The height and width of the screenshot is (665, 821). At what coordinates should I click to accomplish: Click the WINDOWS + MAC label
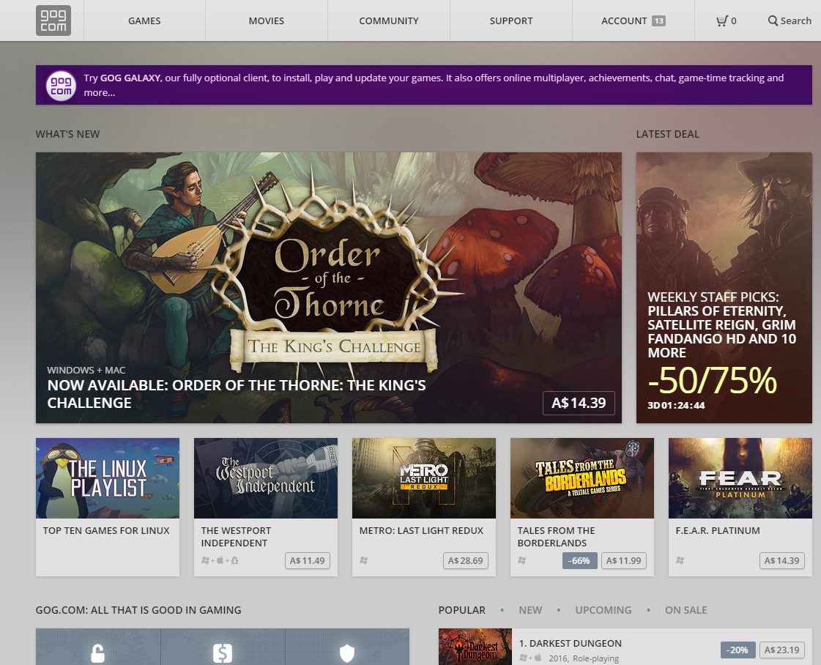86,370
